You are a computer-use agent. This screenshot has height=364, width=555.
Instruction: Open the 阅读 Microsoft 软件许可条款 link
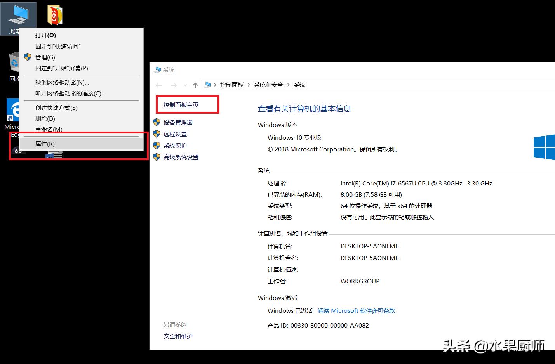click(357, 310)
